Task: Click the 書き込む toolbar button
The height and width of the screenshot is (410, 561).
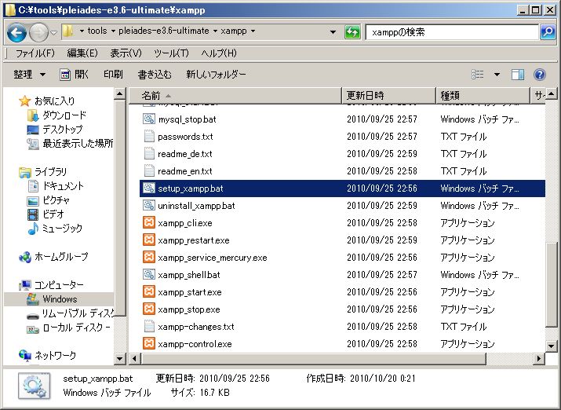Action: [155, 75]
